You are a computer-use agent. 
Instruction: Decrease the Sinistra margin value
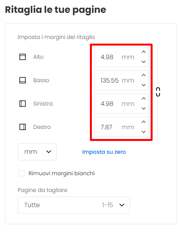[x=144, y=108]
